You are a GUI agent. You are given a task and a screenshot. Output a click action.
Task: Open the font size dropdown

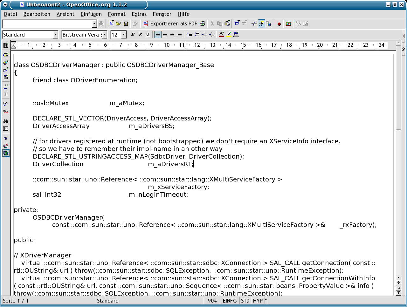point(124,35)
